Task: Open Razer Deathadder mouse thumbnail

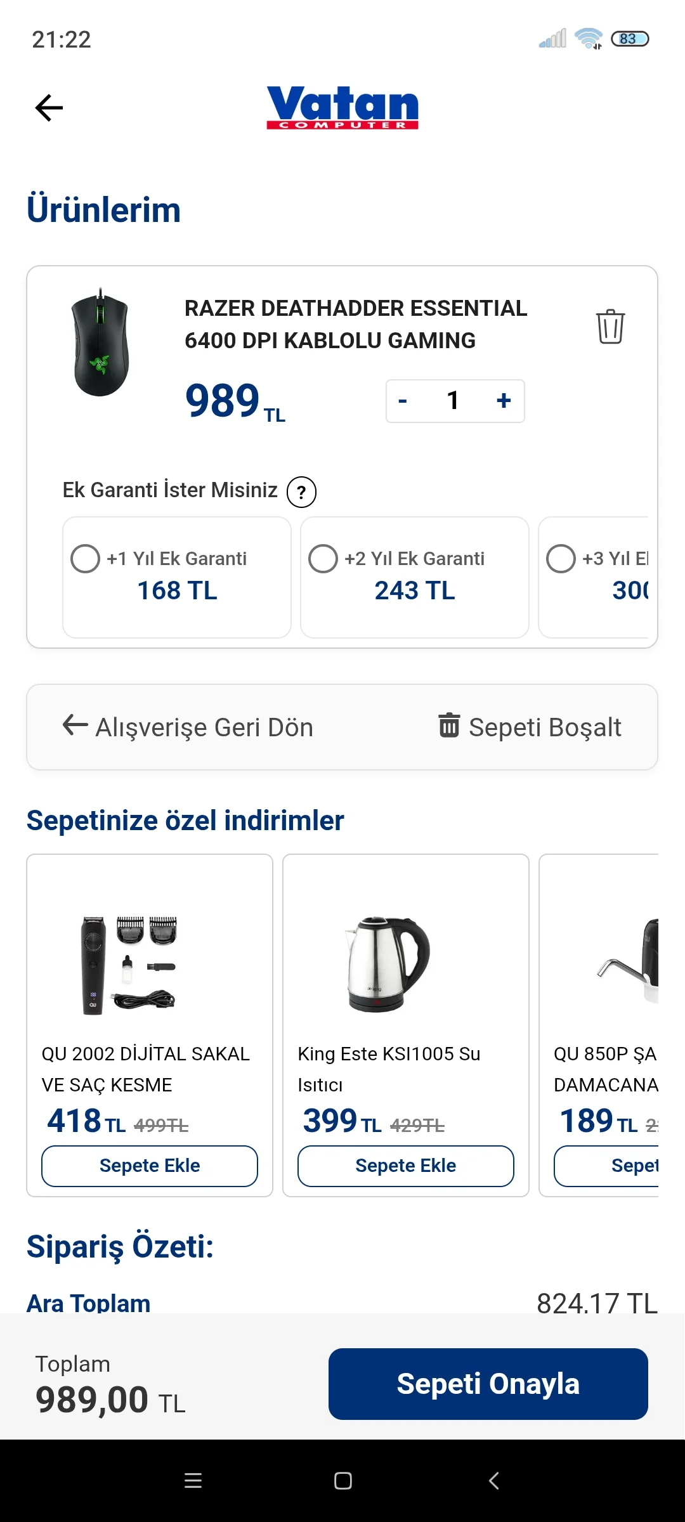Action: tap(101, 342)
